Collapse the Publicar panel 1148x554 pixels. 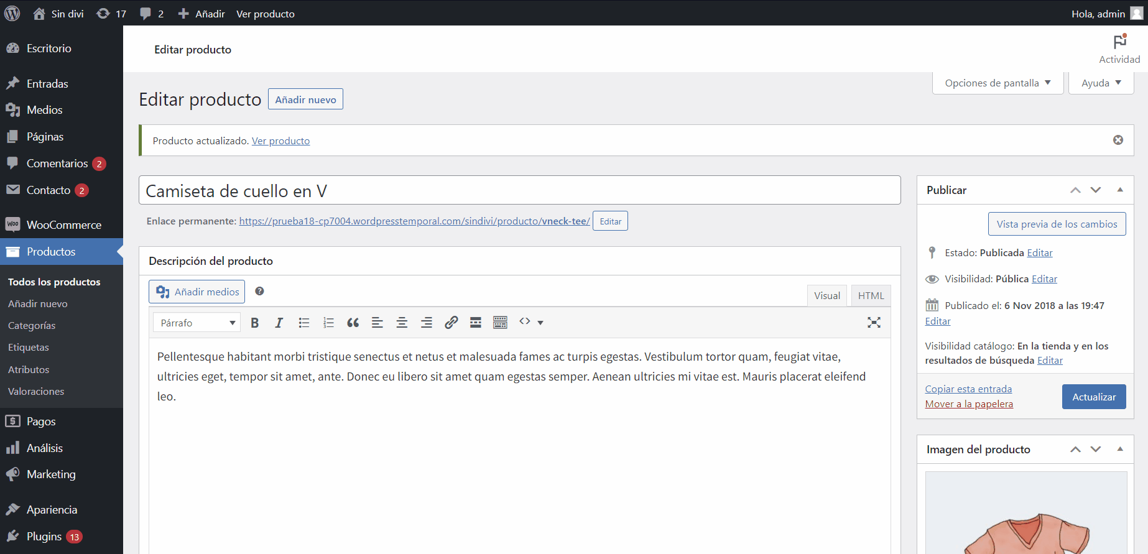pos(1119,190)
